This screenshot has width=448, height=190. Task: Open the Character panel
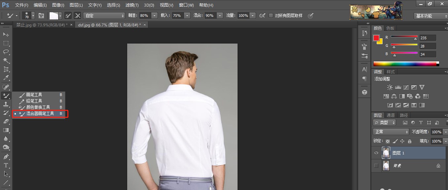point(364,69)
